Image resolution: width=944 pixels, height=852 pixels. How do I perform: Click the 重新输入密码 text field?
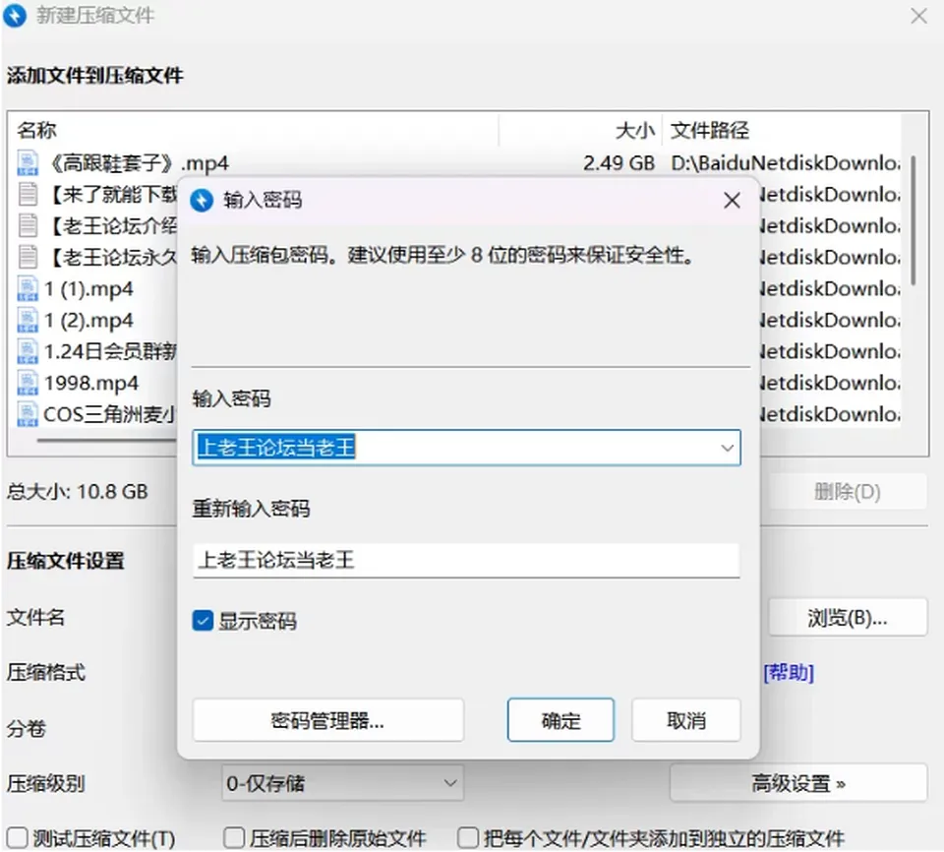coord(466,561)
